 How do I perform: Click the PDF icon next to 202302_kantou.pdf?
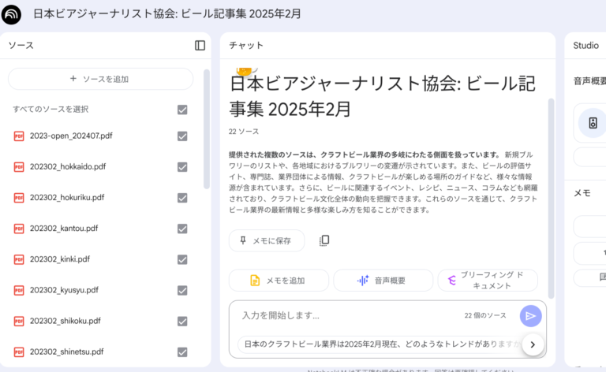pyautogui.click(x=19, y=229)
